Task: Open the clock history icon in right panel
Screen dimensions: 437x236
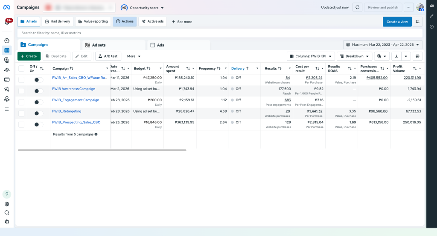Action: 432,27
